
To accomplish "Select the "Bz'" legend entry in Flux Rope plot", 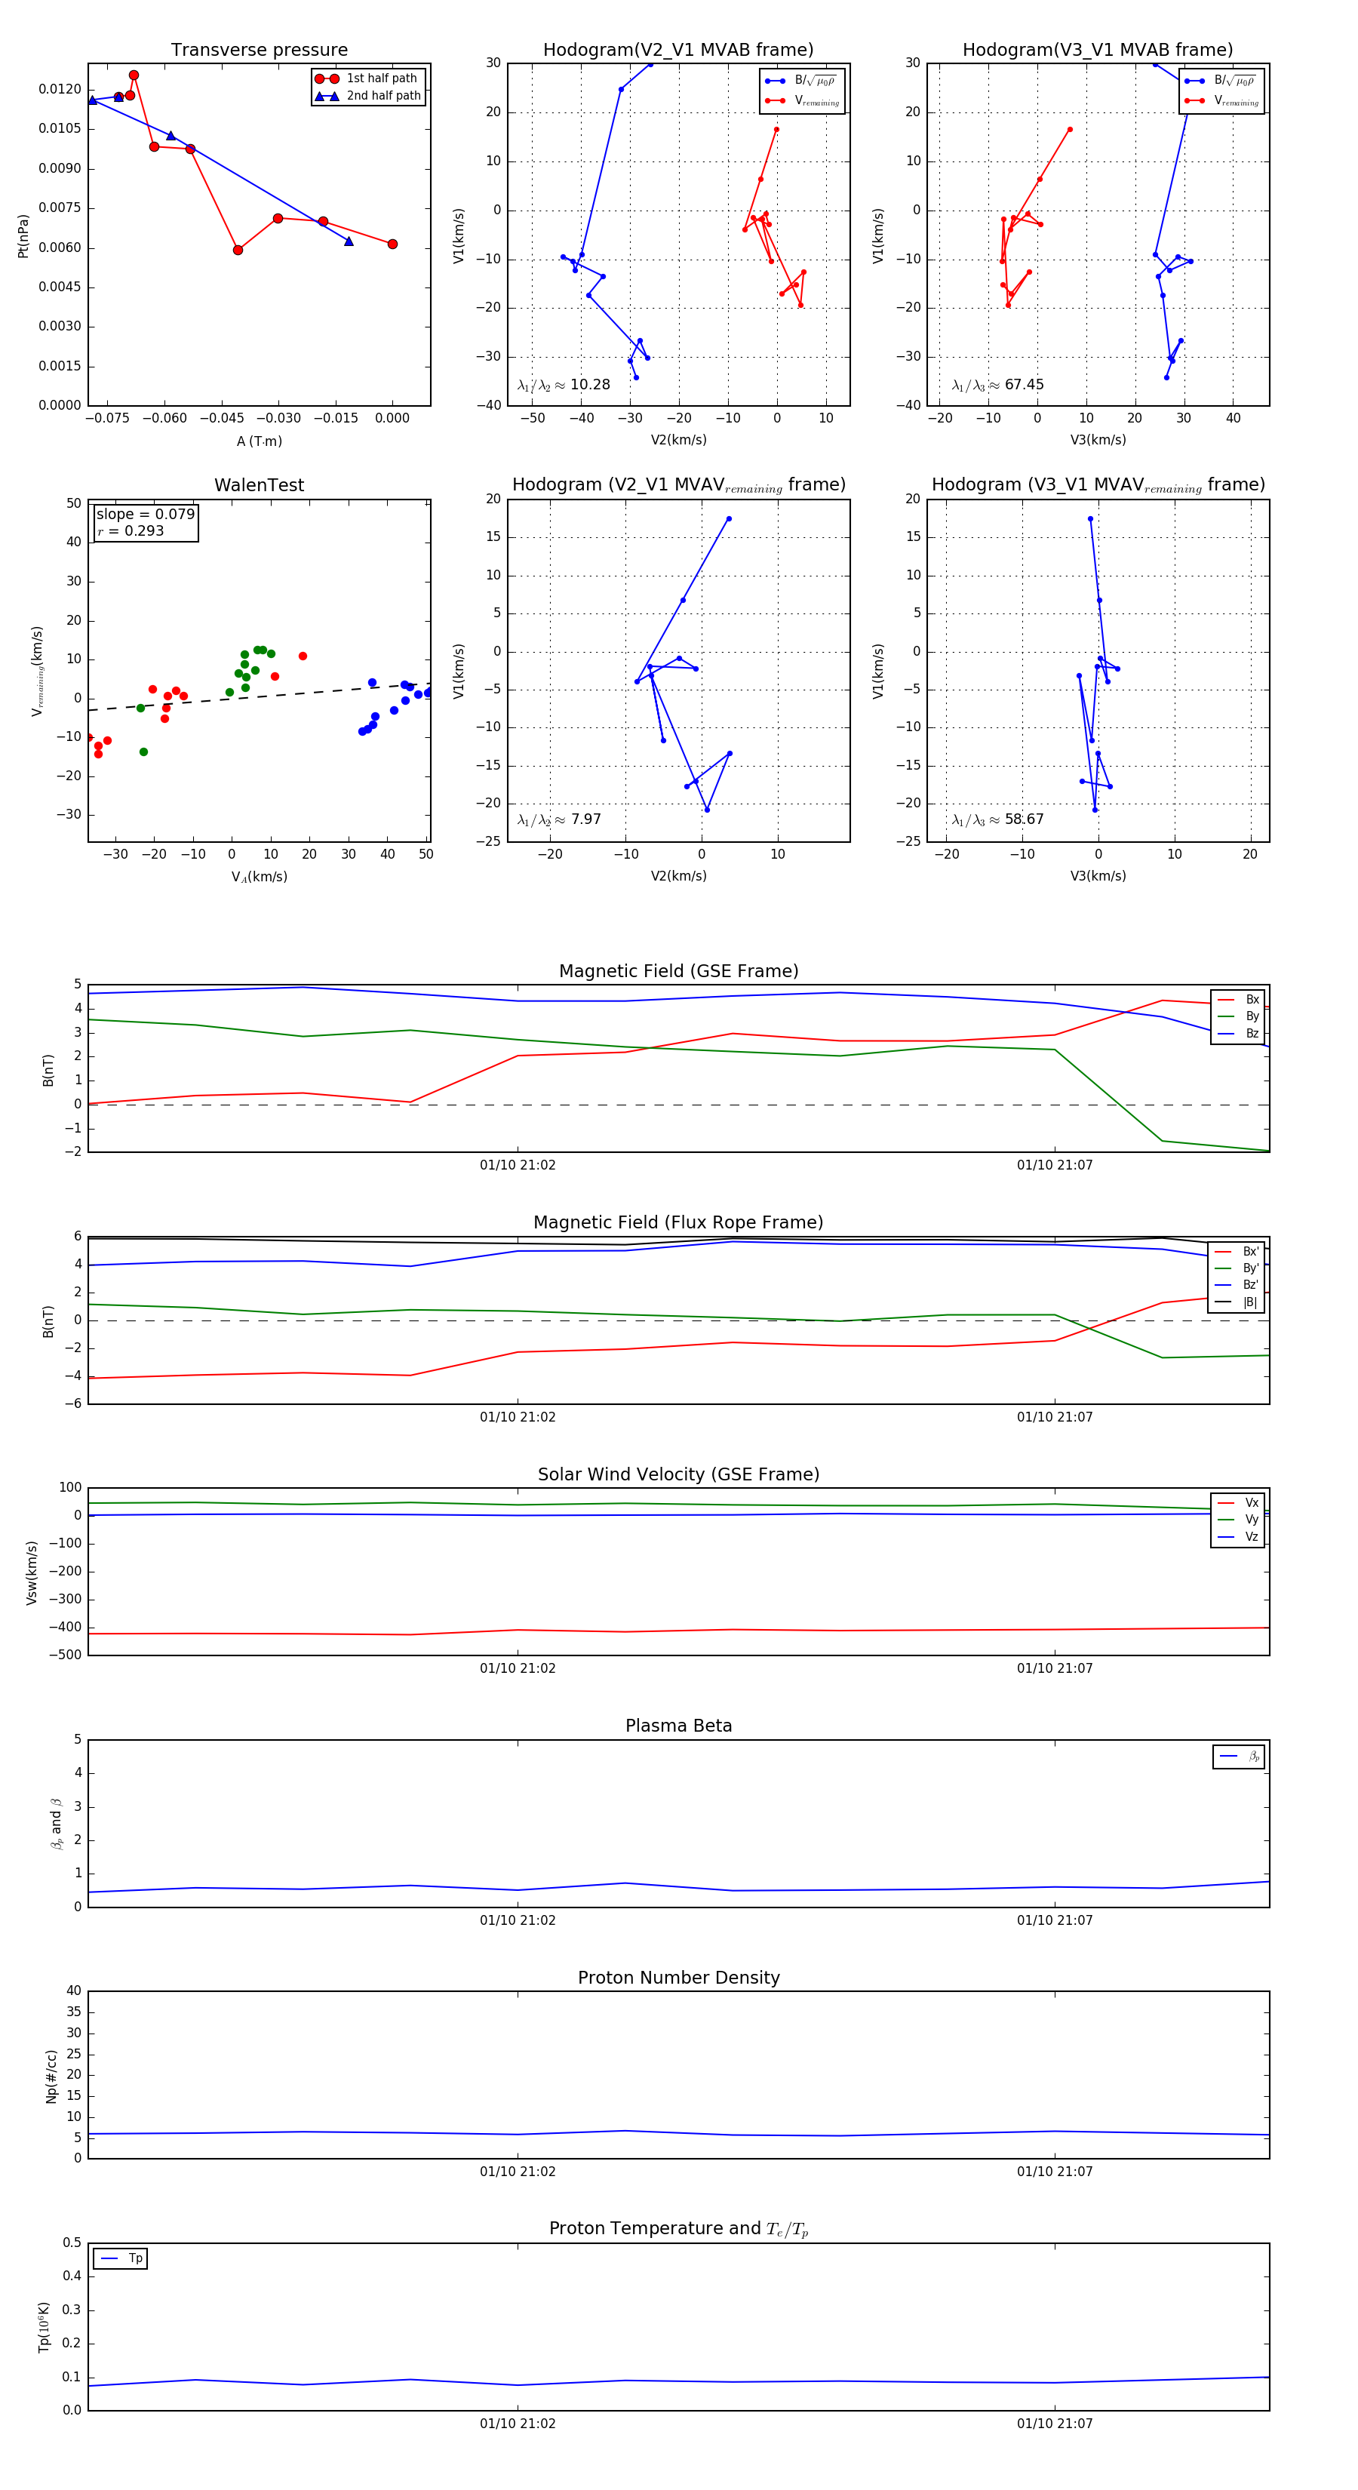I will pos(1238,1285).
